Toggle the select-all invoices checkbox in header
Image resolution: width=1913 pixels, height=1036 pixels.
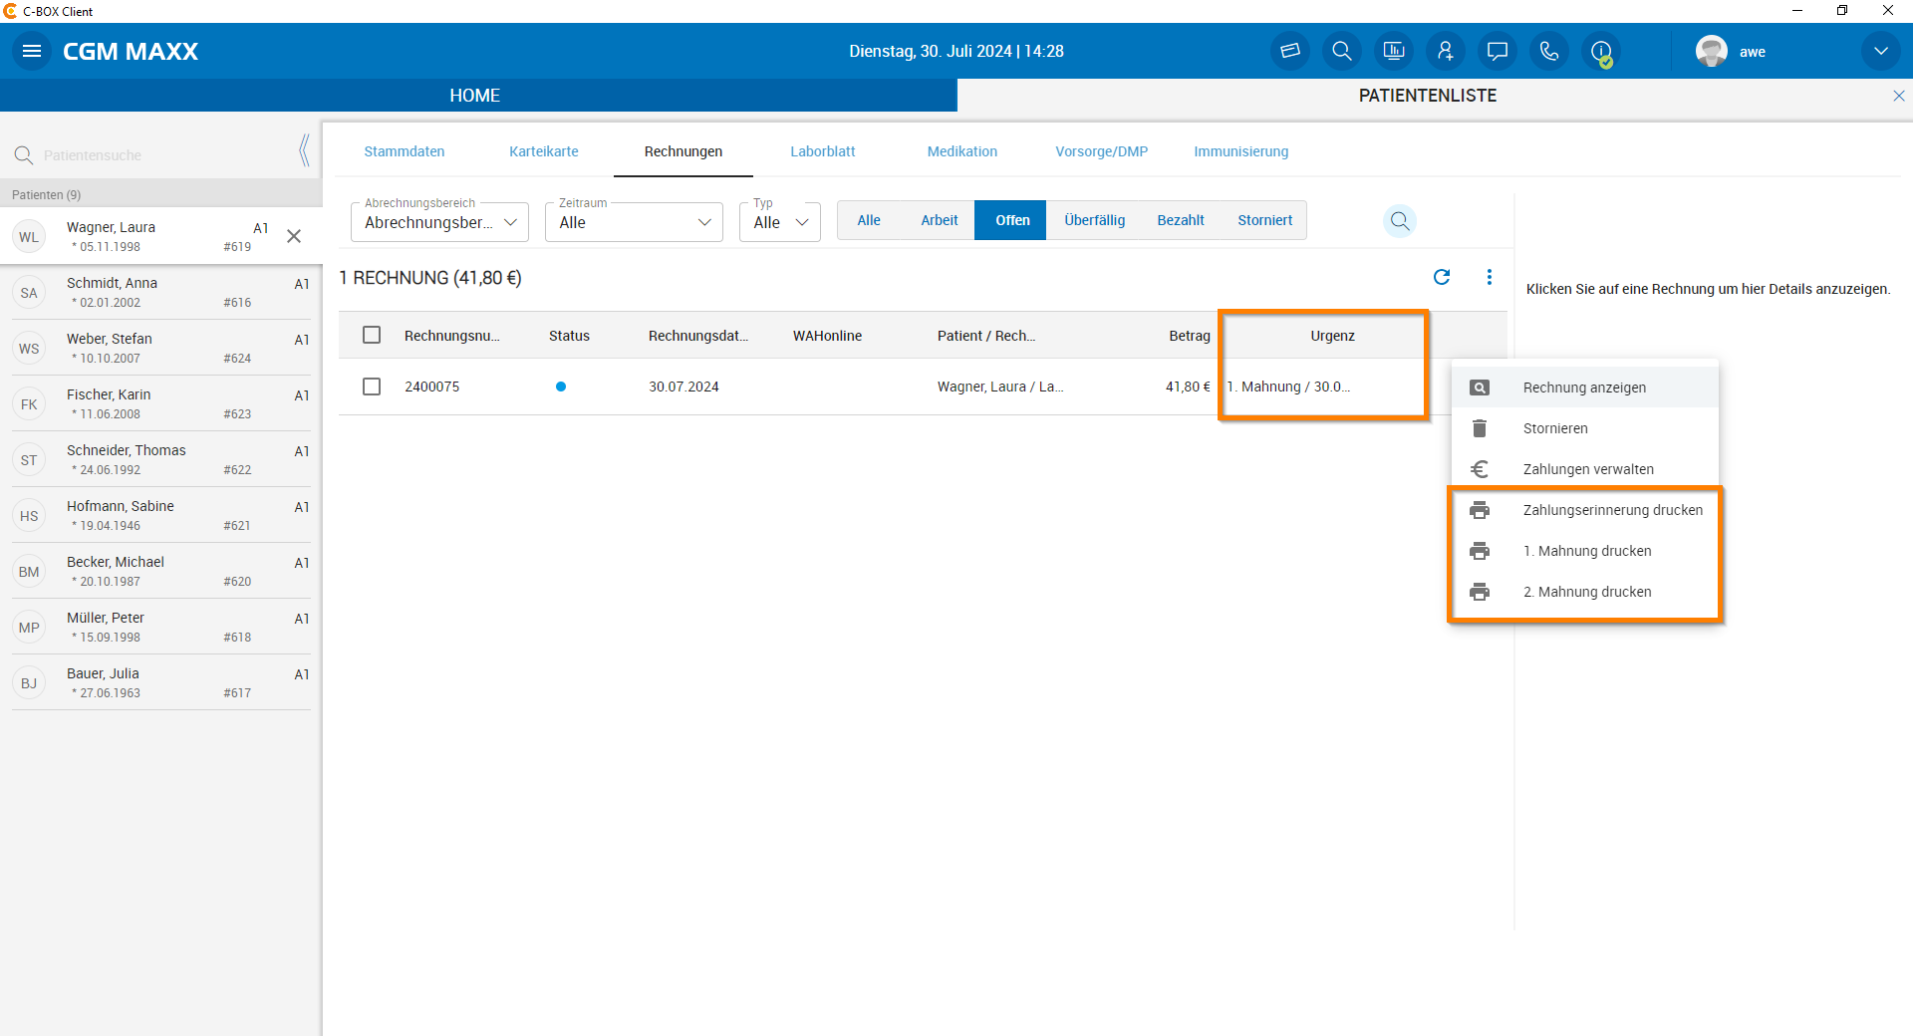click(x=372, y=335)
